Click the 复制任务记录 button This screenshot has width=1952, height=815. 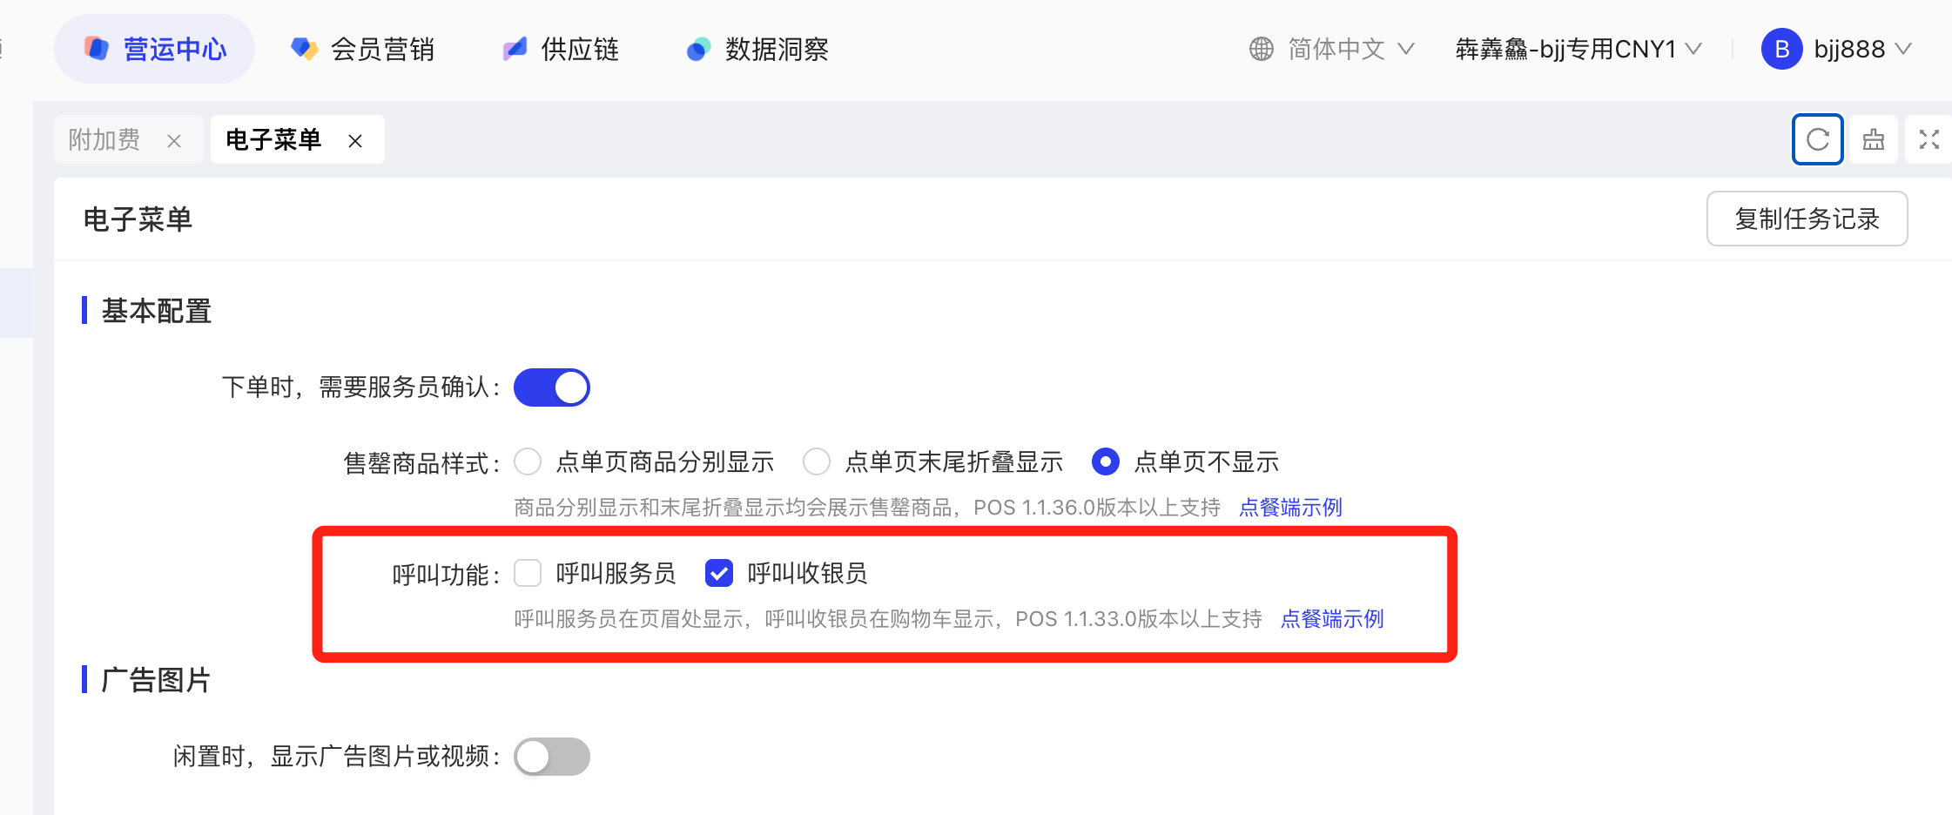[x=1807, y=219]
